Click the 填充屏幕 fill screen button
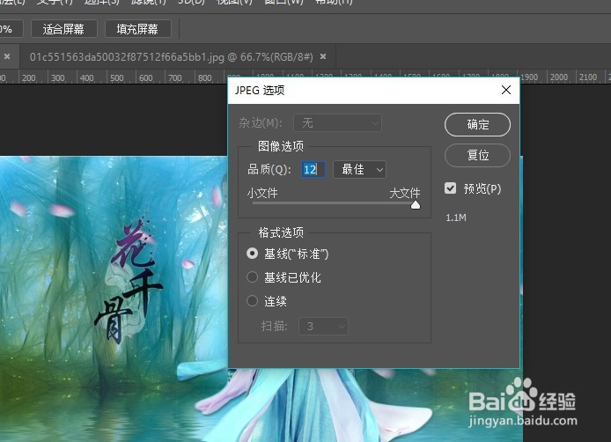Viewport: 611px width, 442px height. 137,29
